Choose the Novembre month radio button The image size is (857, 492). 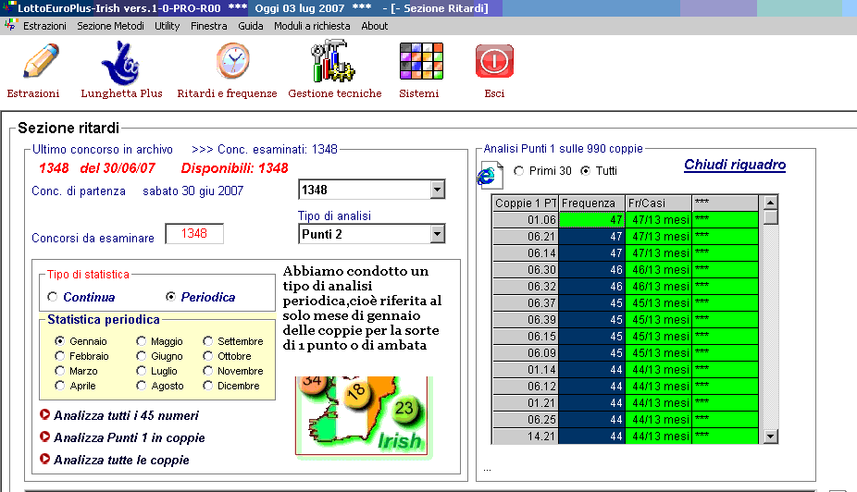pos(207,370)
